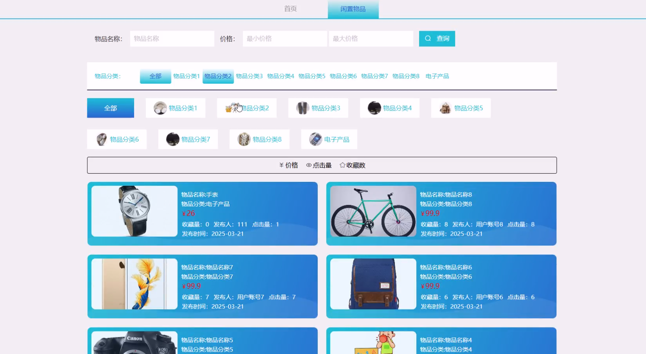This screenshot has width=646, height=354.
Task: Click the text 物品名称:物品名称8
Action: coord(446,195)
